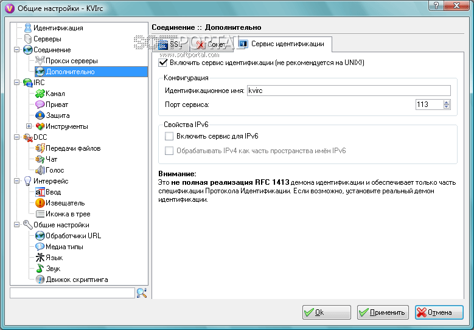Click the magnifier search icon below tree
The height and width of the screenshot is (330, 474).
pos(142,293)
